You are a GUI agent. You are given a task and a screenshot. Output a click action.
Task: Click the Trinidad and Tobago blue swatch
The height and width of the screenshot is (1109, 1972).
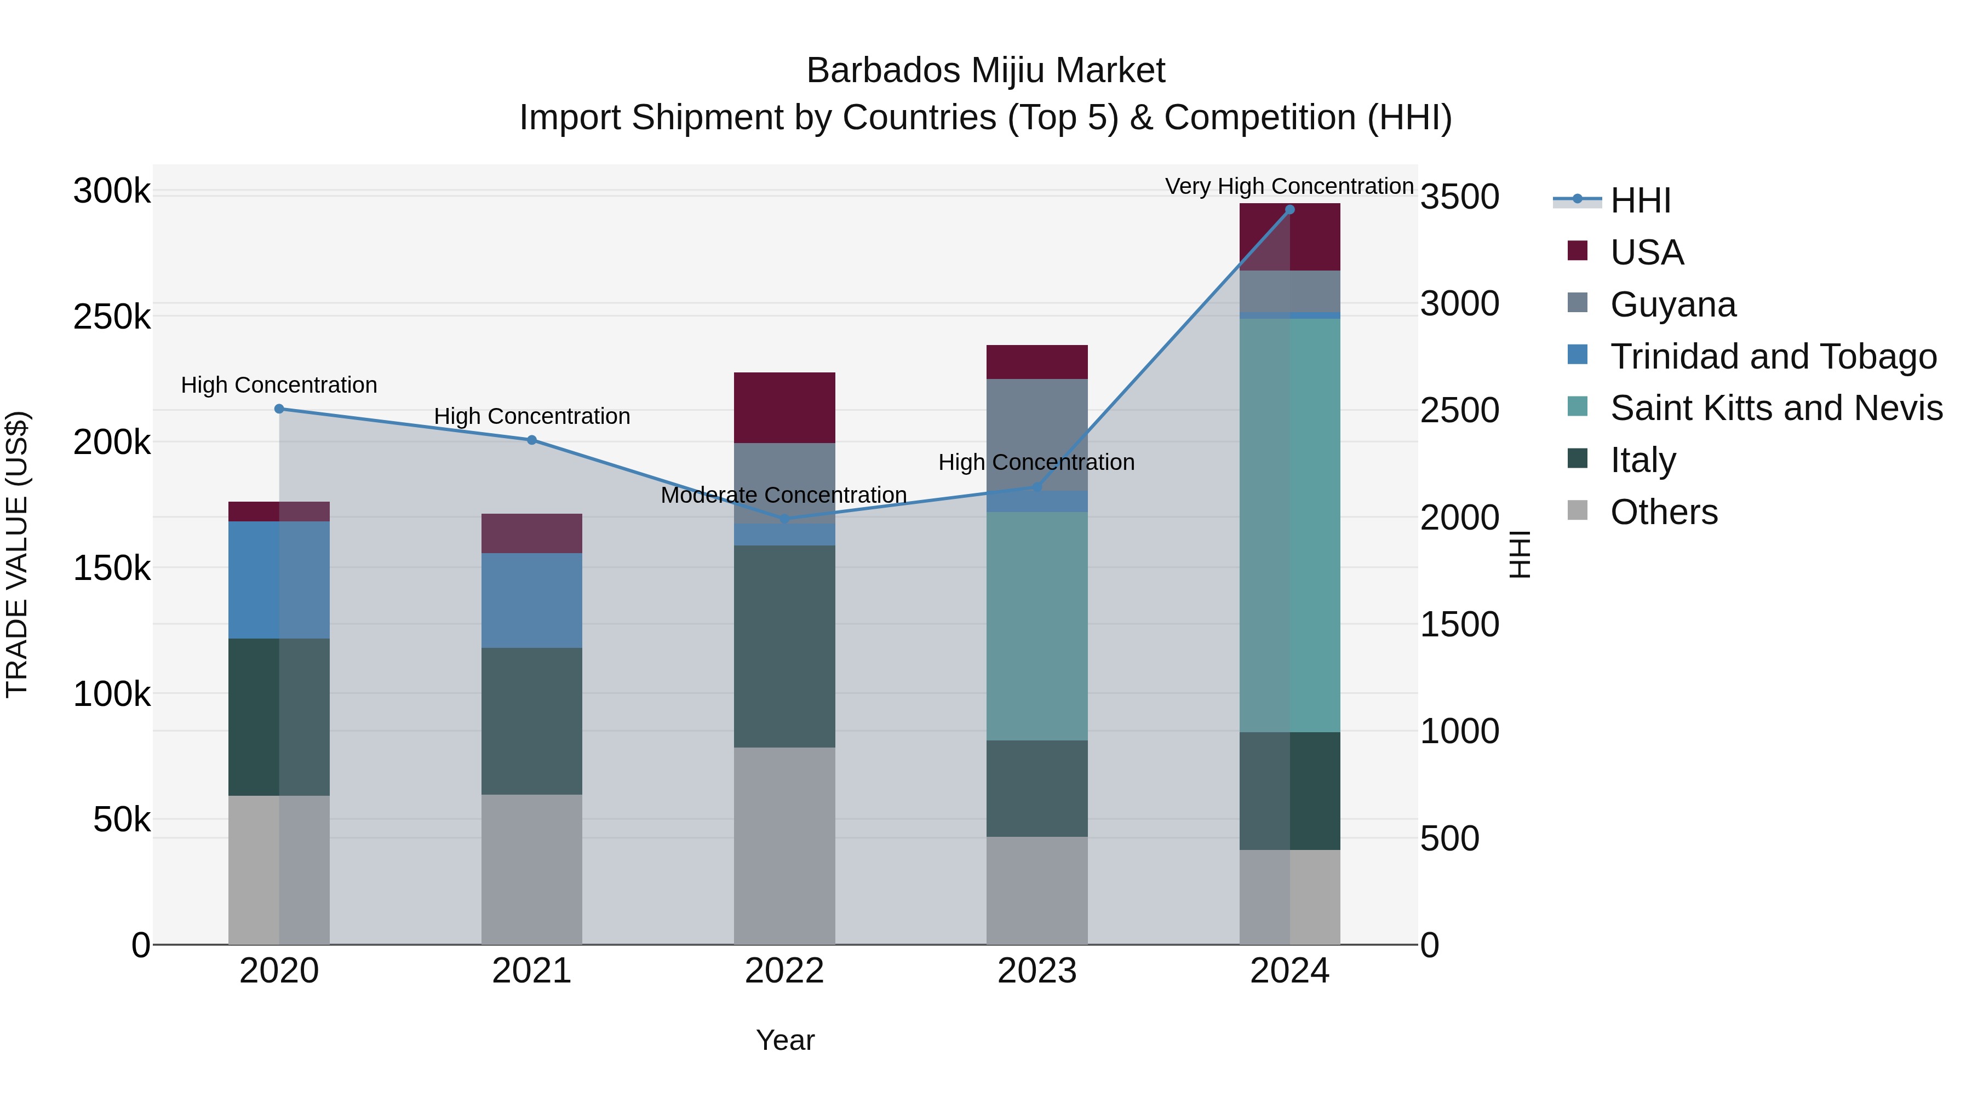1578,354
